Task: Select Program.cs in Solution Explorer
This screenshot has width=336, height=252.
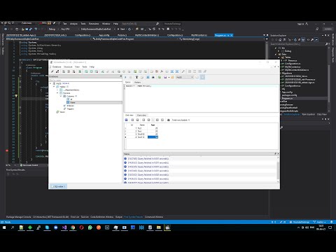Action: pos(287,99)
